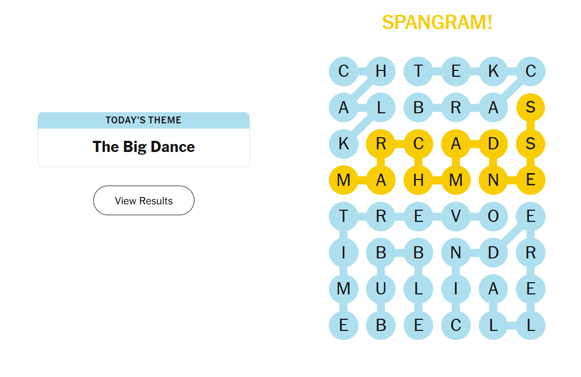Viewport: 581px width, 377px height.
Task: Click the yellow letter D tile
Action: 493,144
